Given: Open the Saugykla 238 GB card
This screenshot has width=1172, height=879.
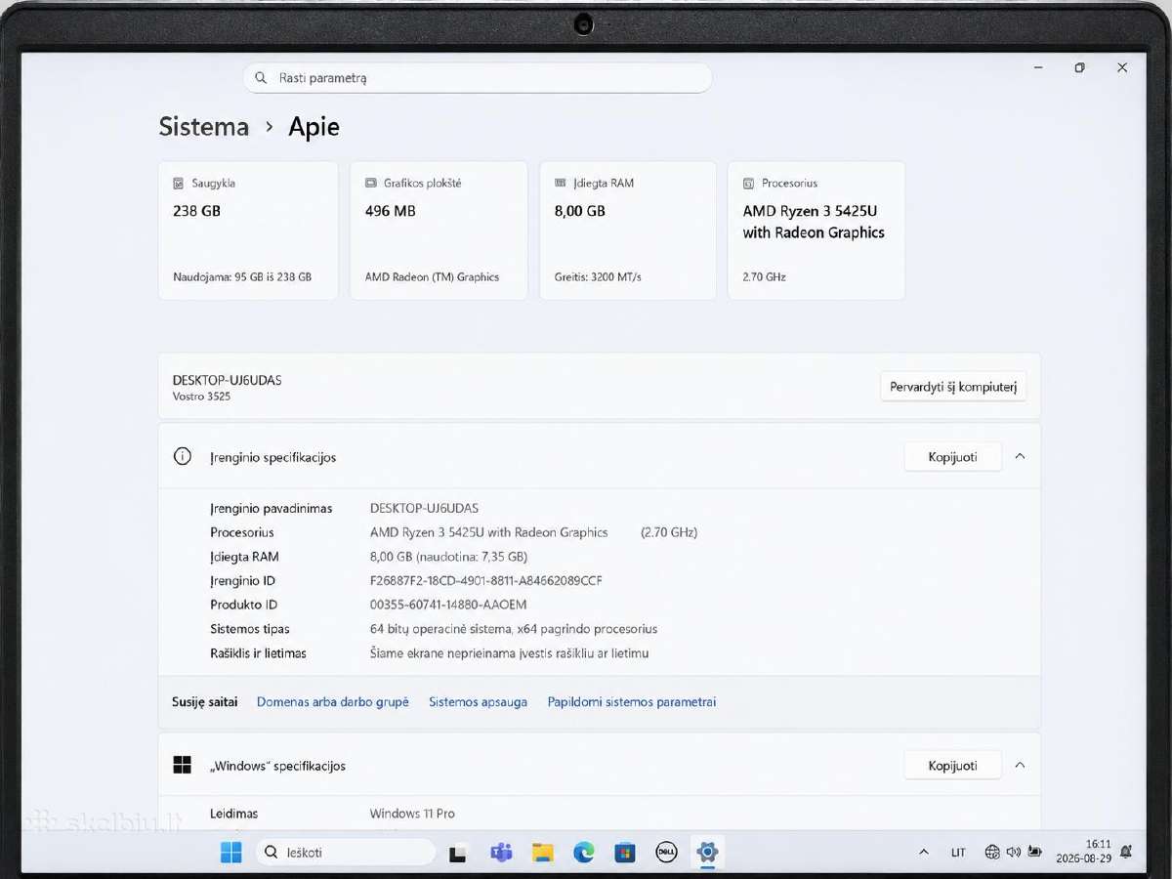Looking at the screenshot, I should point(248,230).
